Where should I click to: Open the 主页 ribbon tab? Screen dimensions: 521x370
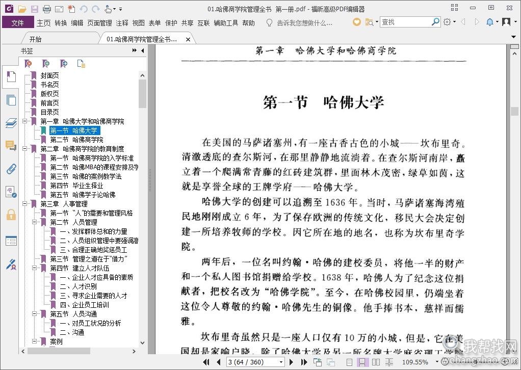click(43, 22)
